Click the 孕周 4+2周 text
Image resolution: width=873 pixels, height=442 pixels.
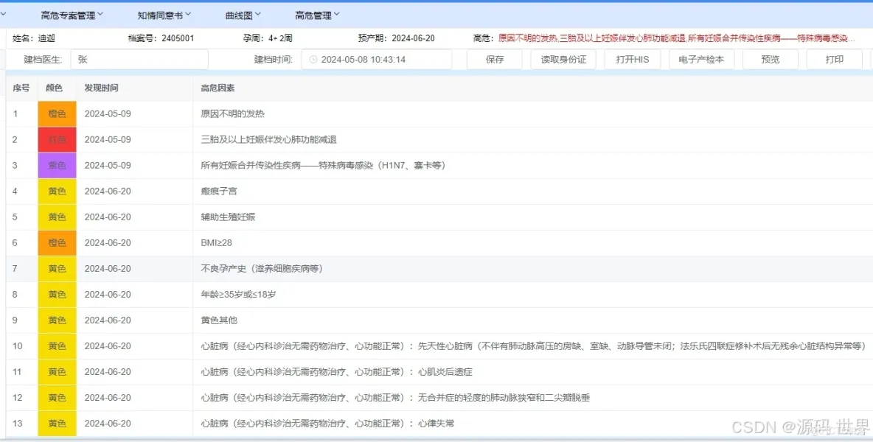(x=268, y=38)
